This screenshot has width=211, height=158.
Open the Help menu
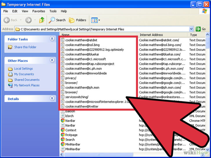[x=64, y=11]
